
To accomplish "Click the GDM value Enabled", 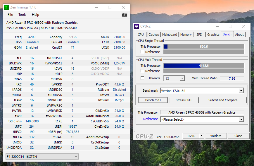I will (32, 47).
